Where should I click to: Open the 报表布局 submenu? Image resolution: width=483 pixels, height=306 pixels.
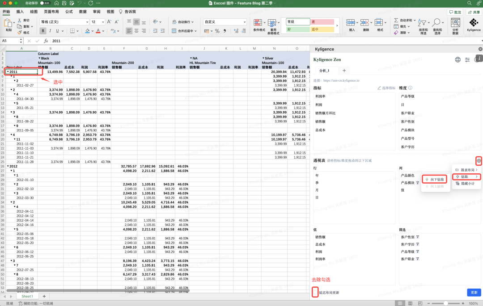coord(466,170)
